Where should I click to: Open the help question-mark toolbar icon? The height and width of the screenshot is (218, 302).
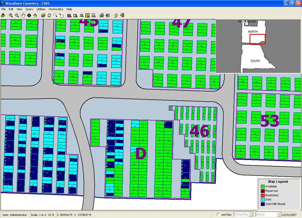tap(116, 15)
